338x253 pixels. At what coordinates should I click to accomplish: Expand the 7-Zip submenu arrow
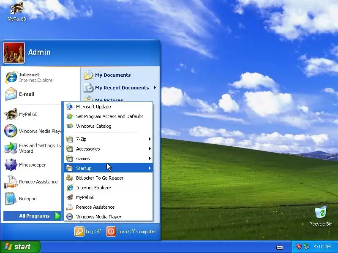[x=150, y=139]
